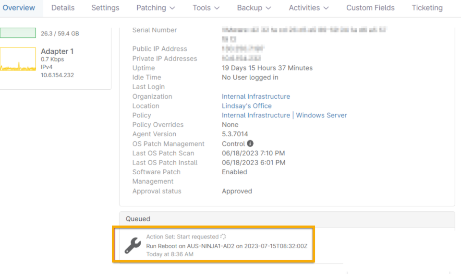This screenshot has height=274, width=461.
Task: Go to the Custom Fields tab
Action: 370,8
